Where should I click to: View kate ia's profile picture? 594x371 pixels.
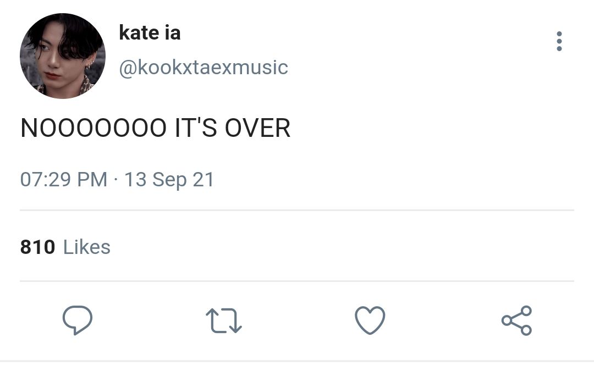(63, 56)
